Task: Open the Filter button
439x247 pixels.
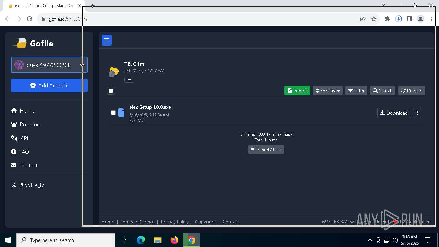Action: (x=356, y=91)
